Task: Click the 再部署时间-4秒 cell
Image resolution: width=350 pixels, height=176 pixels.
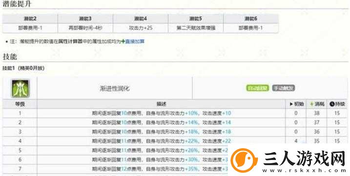Action: (85, 28)
